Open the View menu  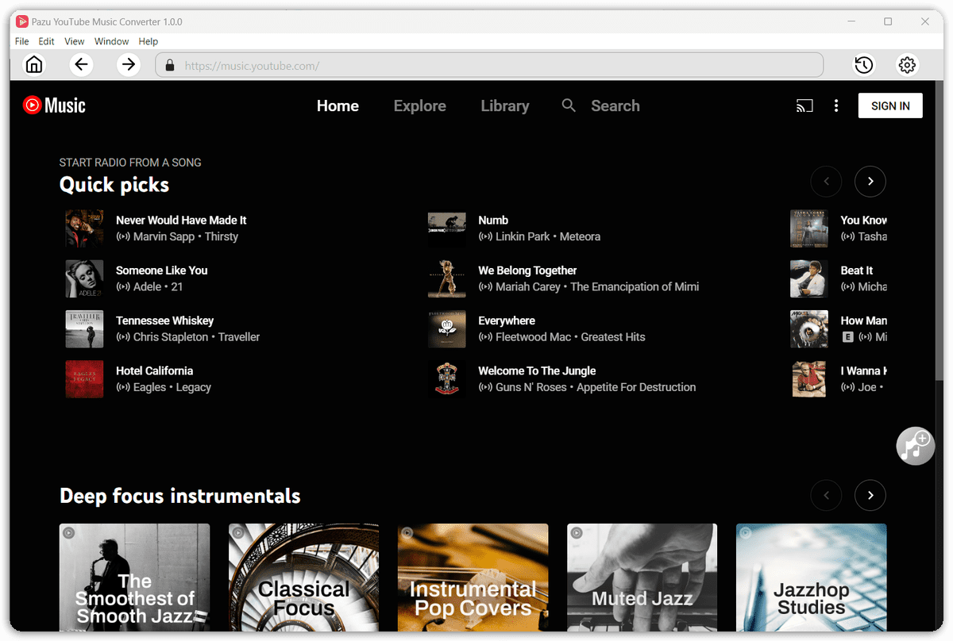click(75, 41)
